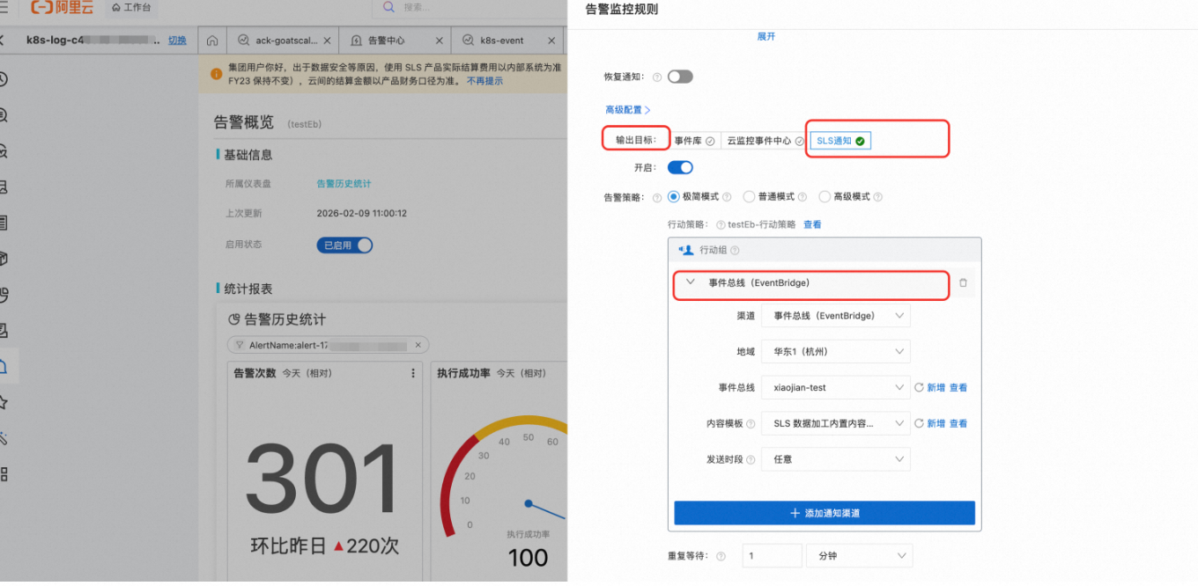
Task: Click help icon beside 行动组
Action: point(736,251)
